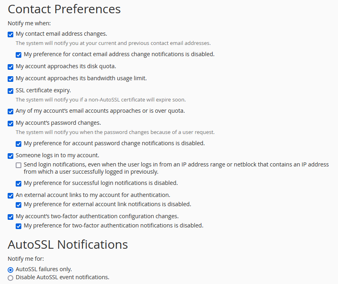Disable SSL certificate expiry notification
This screenshot has height=284, width=338.
(10, 91)
